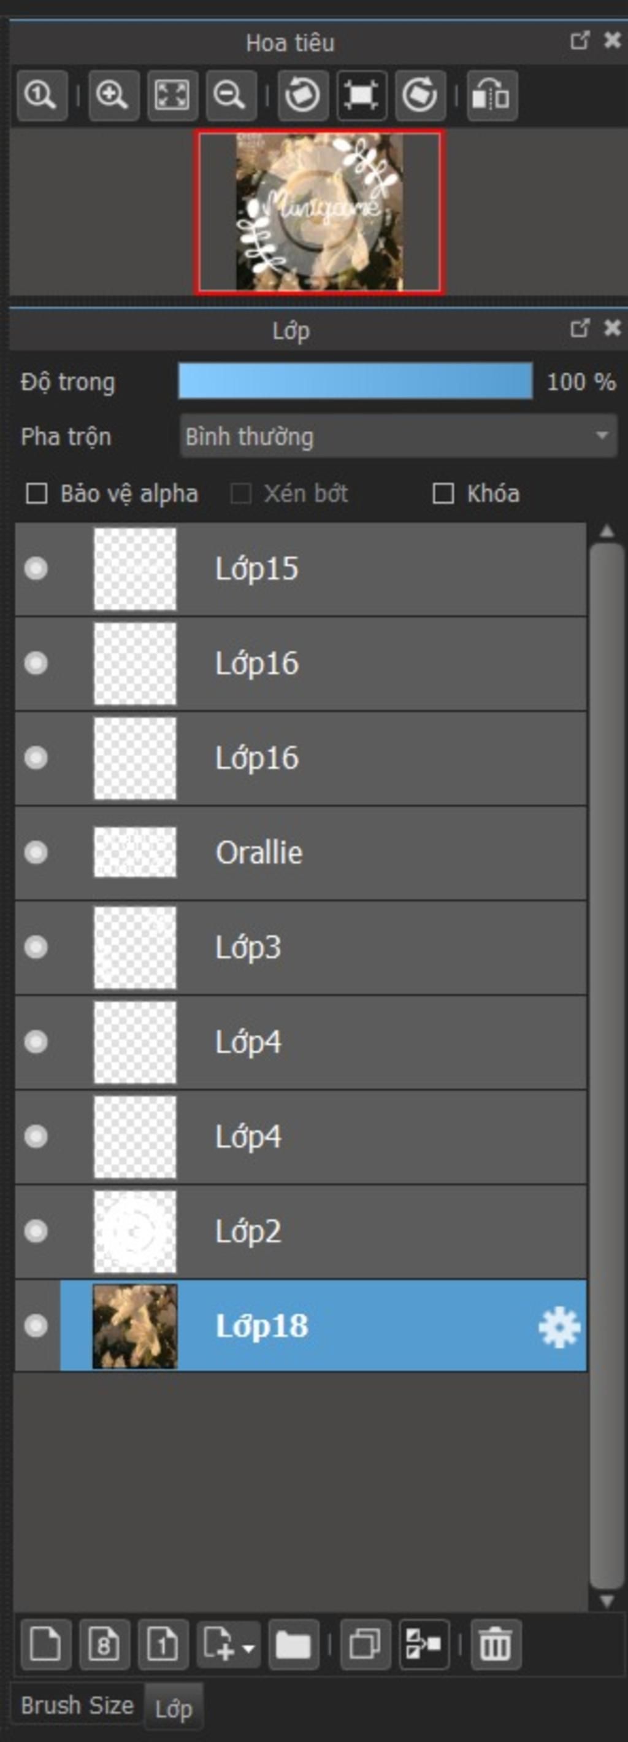Open settings gear for Lớp18 layer

tap(559, 1328)
